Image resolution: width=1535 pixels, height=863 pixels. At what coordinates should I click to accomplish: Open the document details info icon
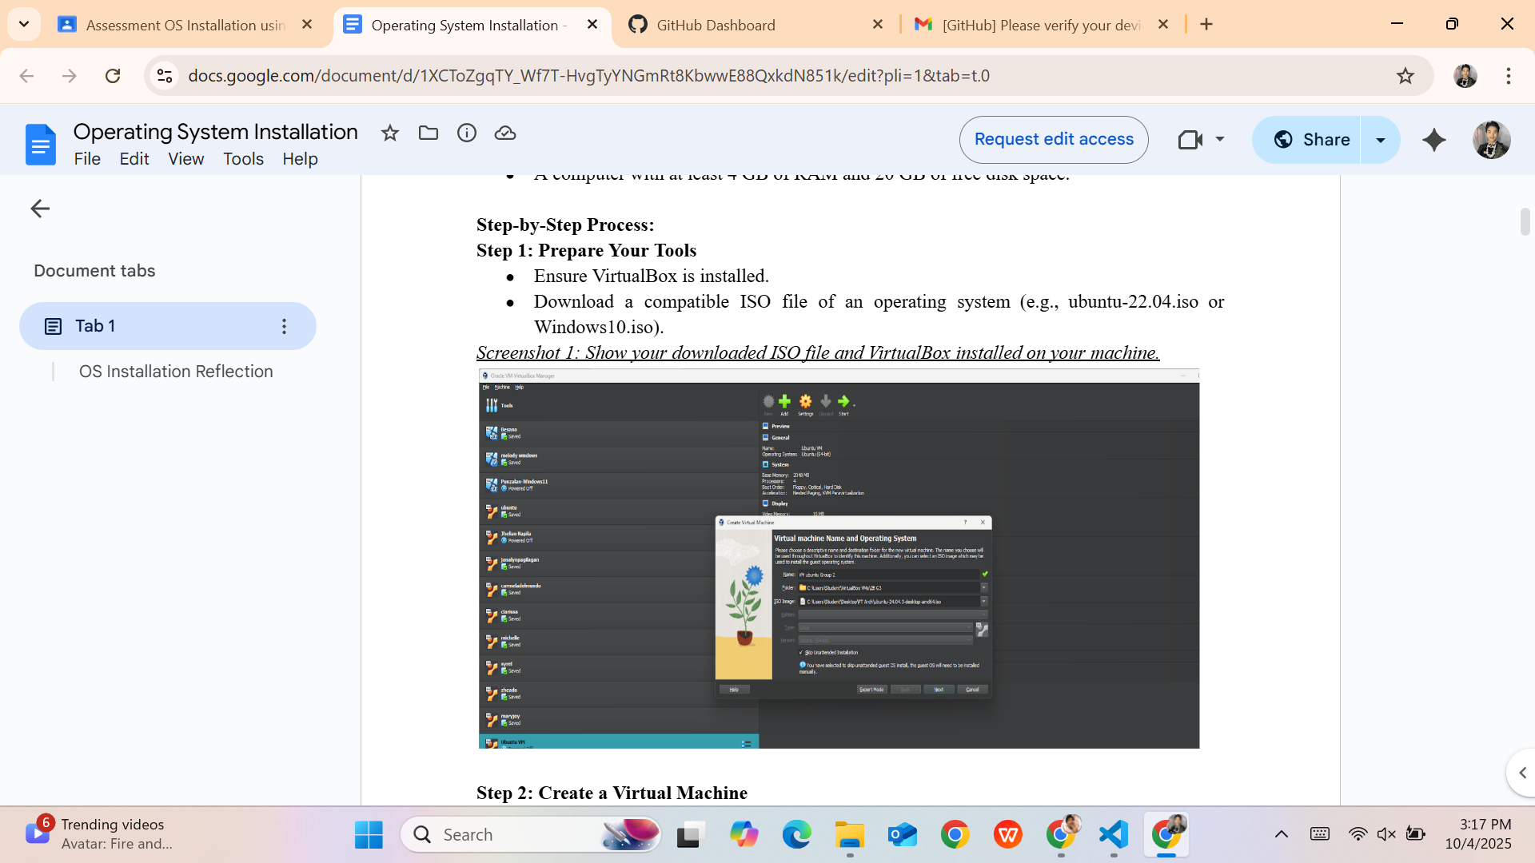coord(467,133)
